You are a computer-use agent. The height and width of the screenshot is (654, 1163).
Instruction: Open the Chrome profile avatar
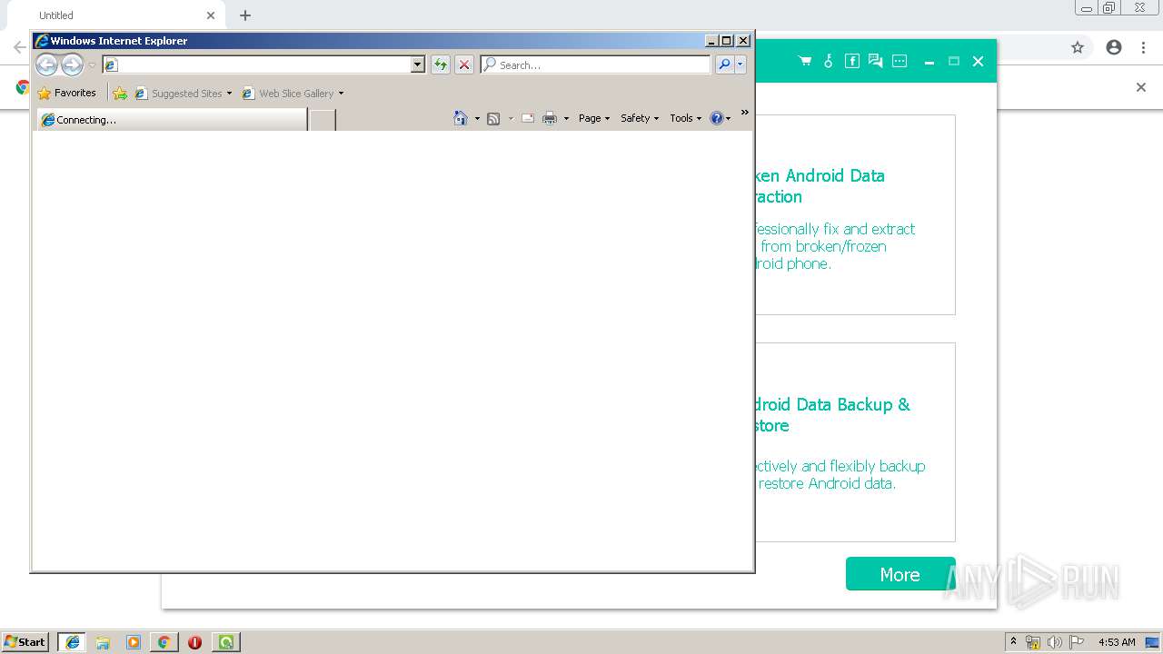1114,47
